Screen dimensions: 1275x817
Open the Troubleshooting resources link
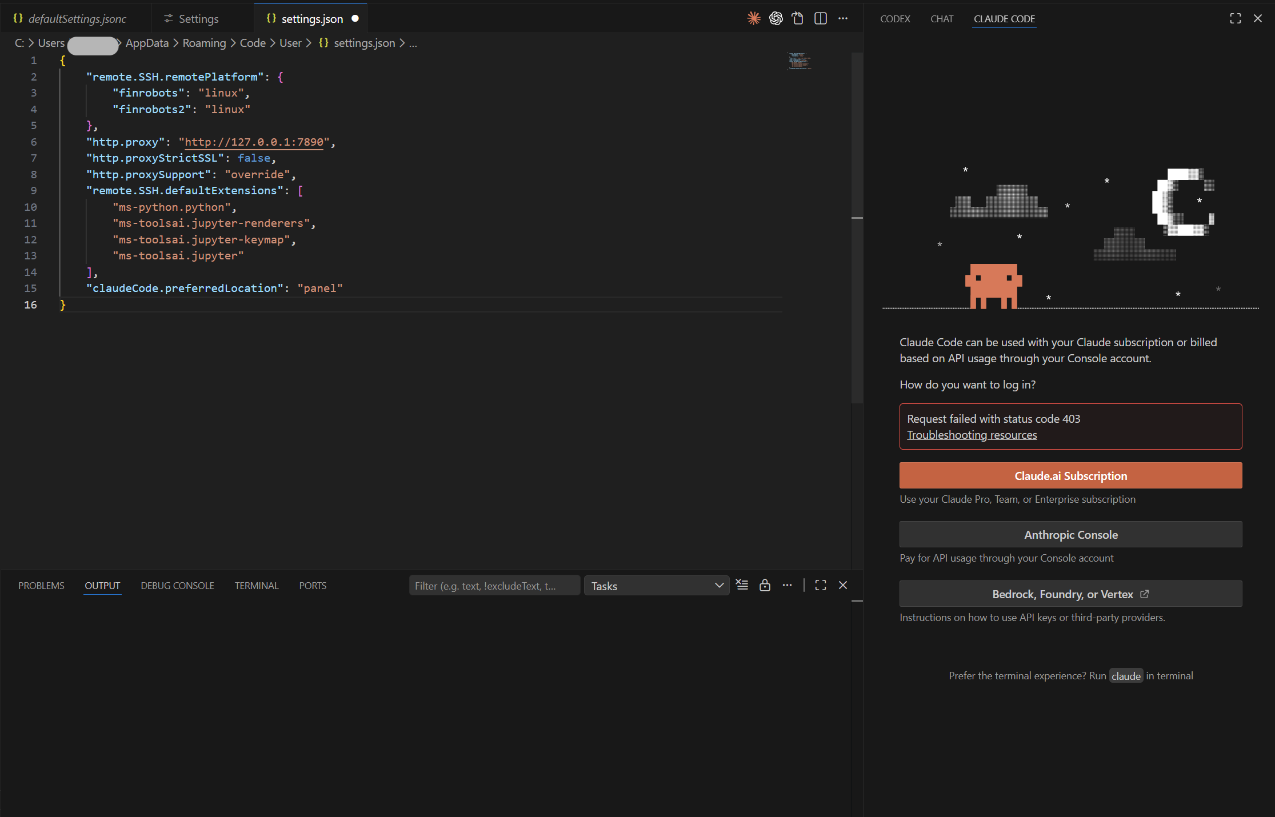click(x=972, y=435)
